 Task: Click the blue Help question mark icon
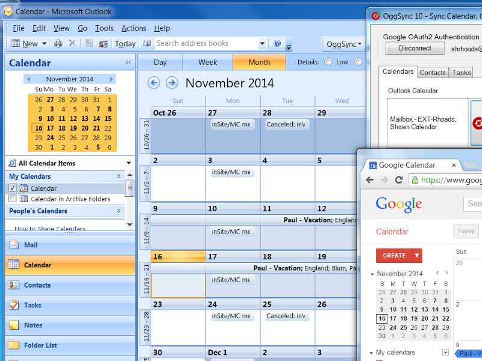[277, 43]
